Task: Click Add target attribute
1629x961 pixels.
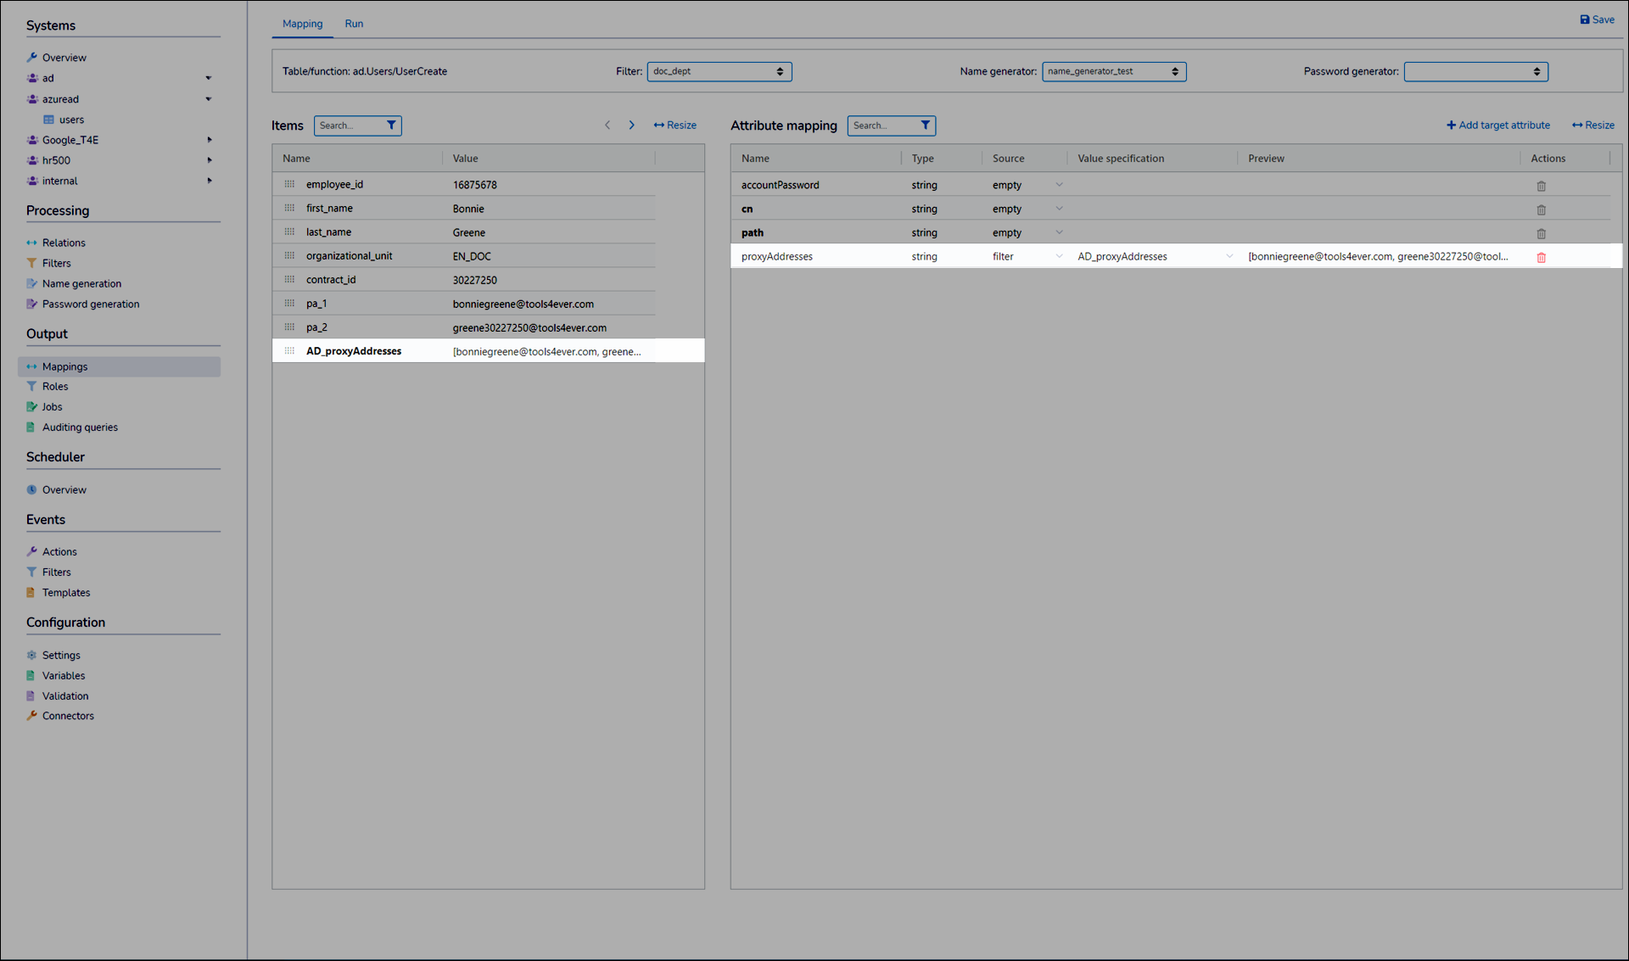Action: tap(1497, 126)
